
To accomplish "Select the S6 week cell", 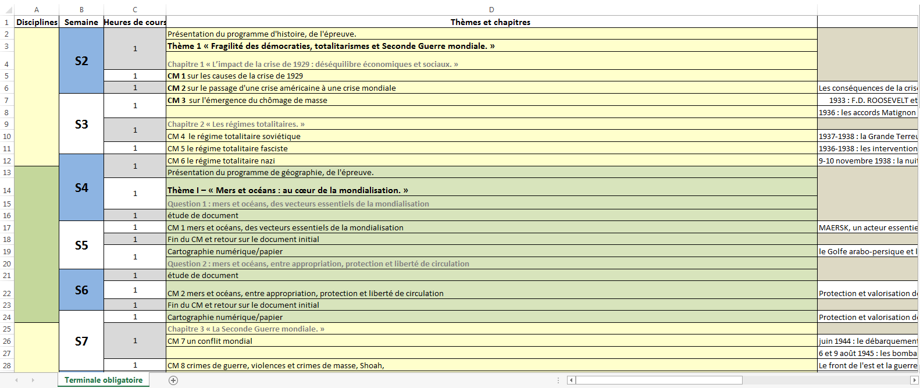I will pos(81,290).
